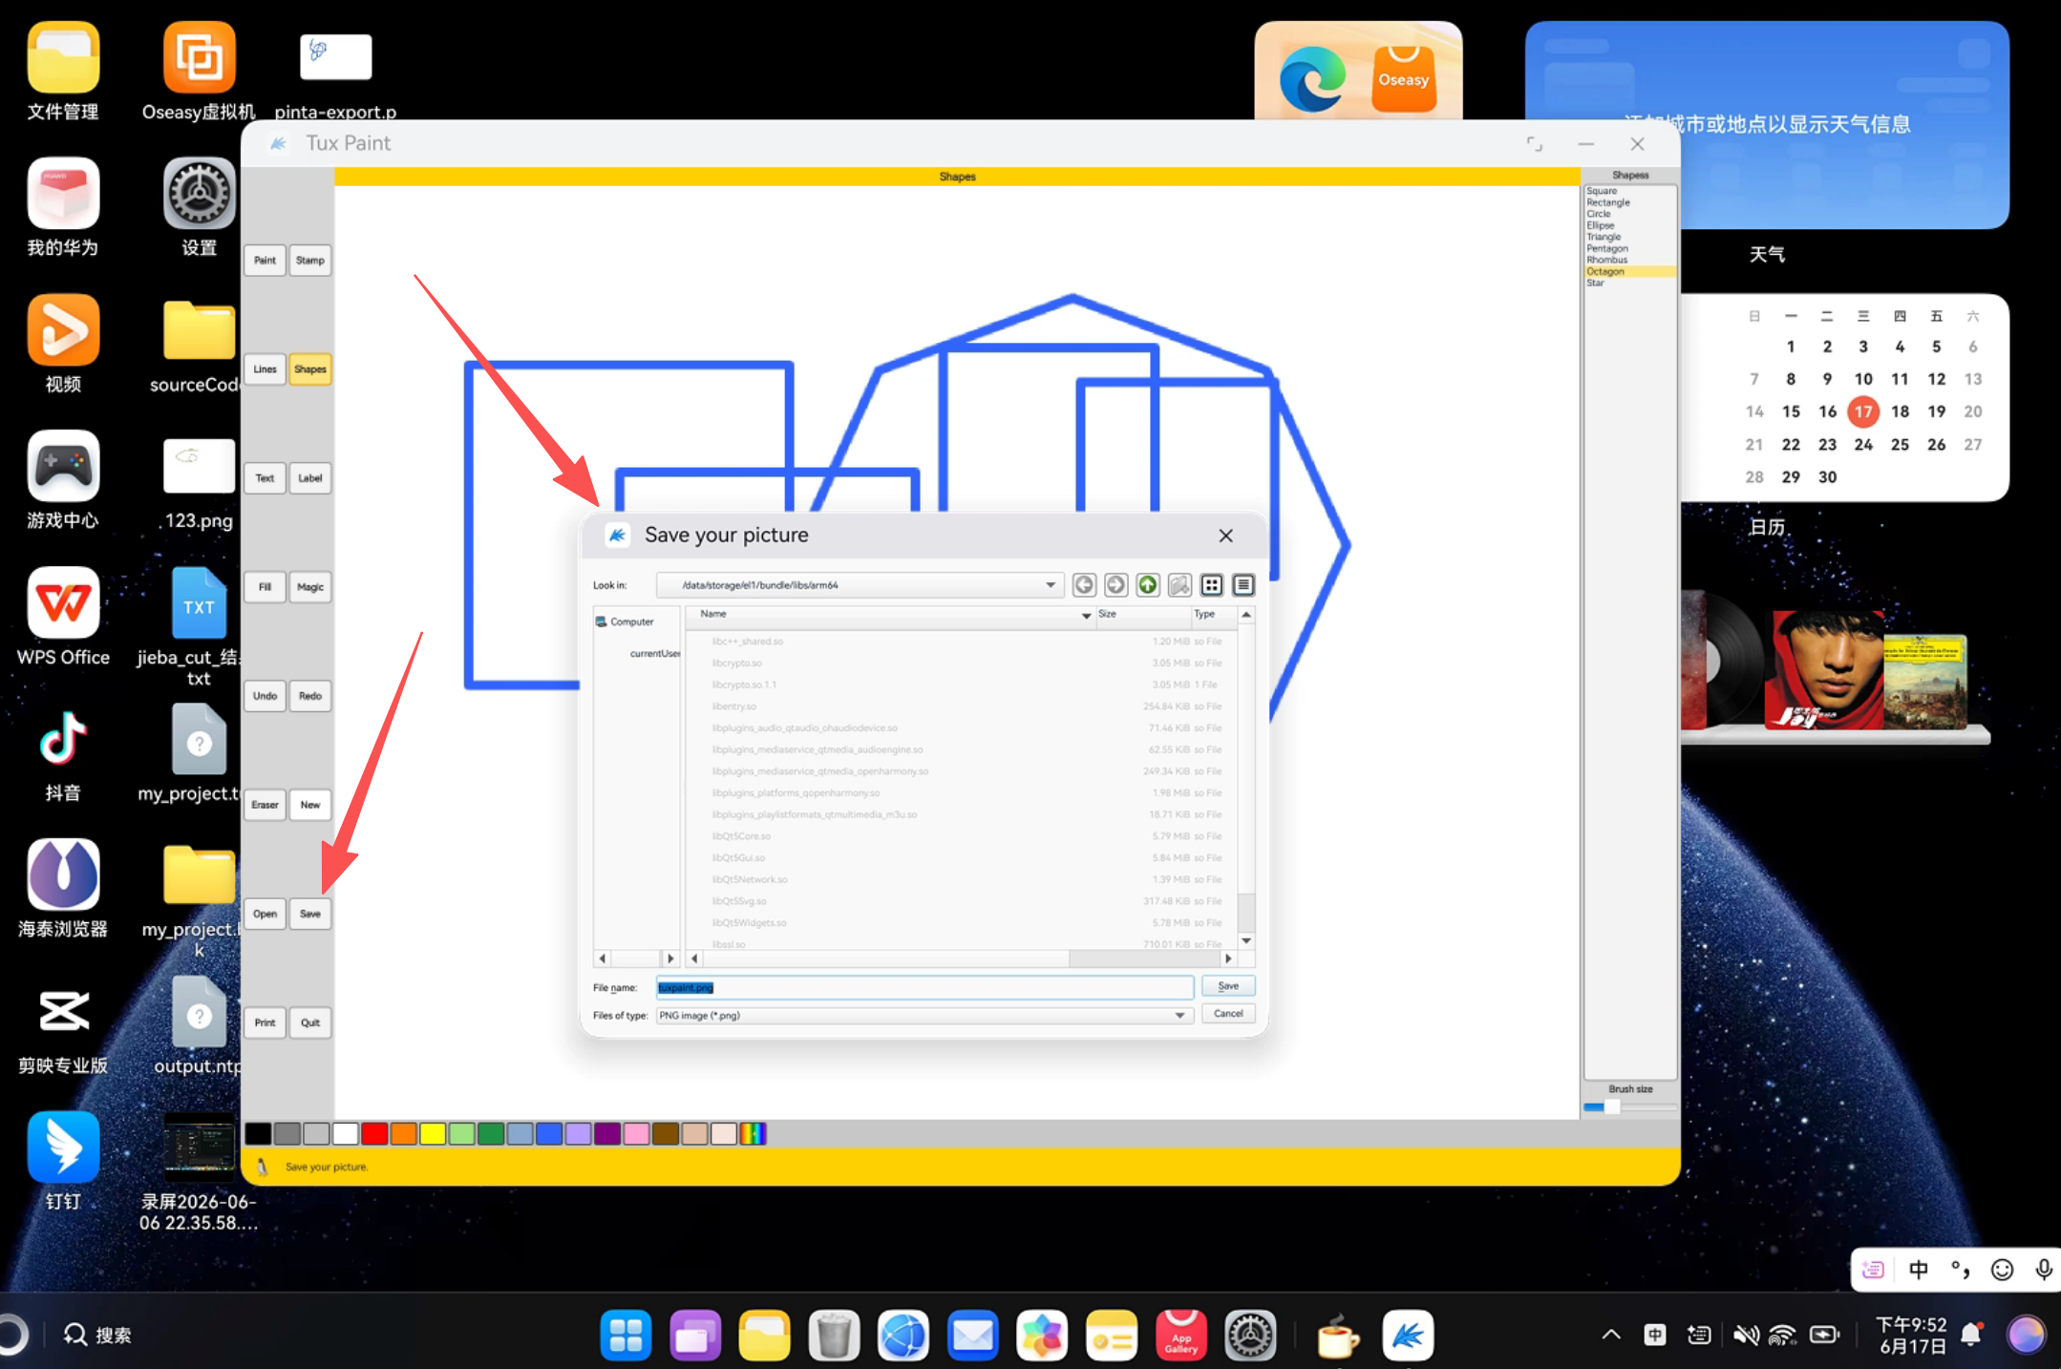2061x1369 pixels.
Task: Choose Circle from Shapes list
Action: coord(1629,214)
